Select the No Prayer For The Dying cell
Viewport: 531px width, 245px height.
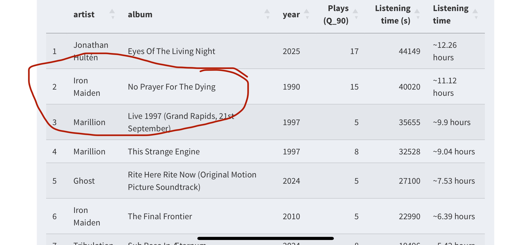tap(172, 87)
